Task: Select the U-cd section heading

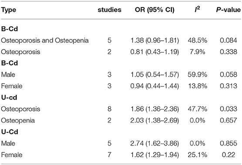Action: tap(9, 97)
